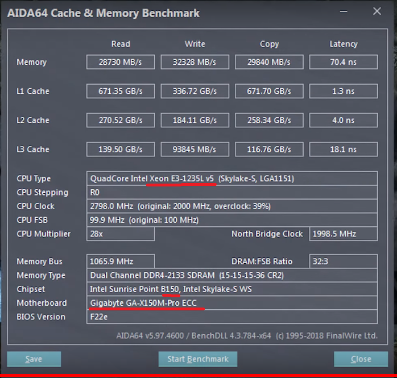The width and height of the screenshot is (397, 378).
Task: Click the Chipset label
Action: point(31,289)
